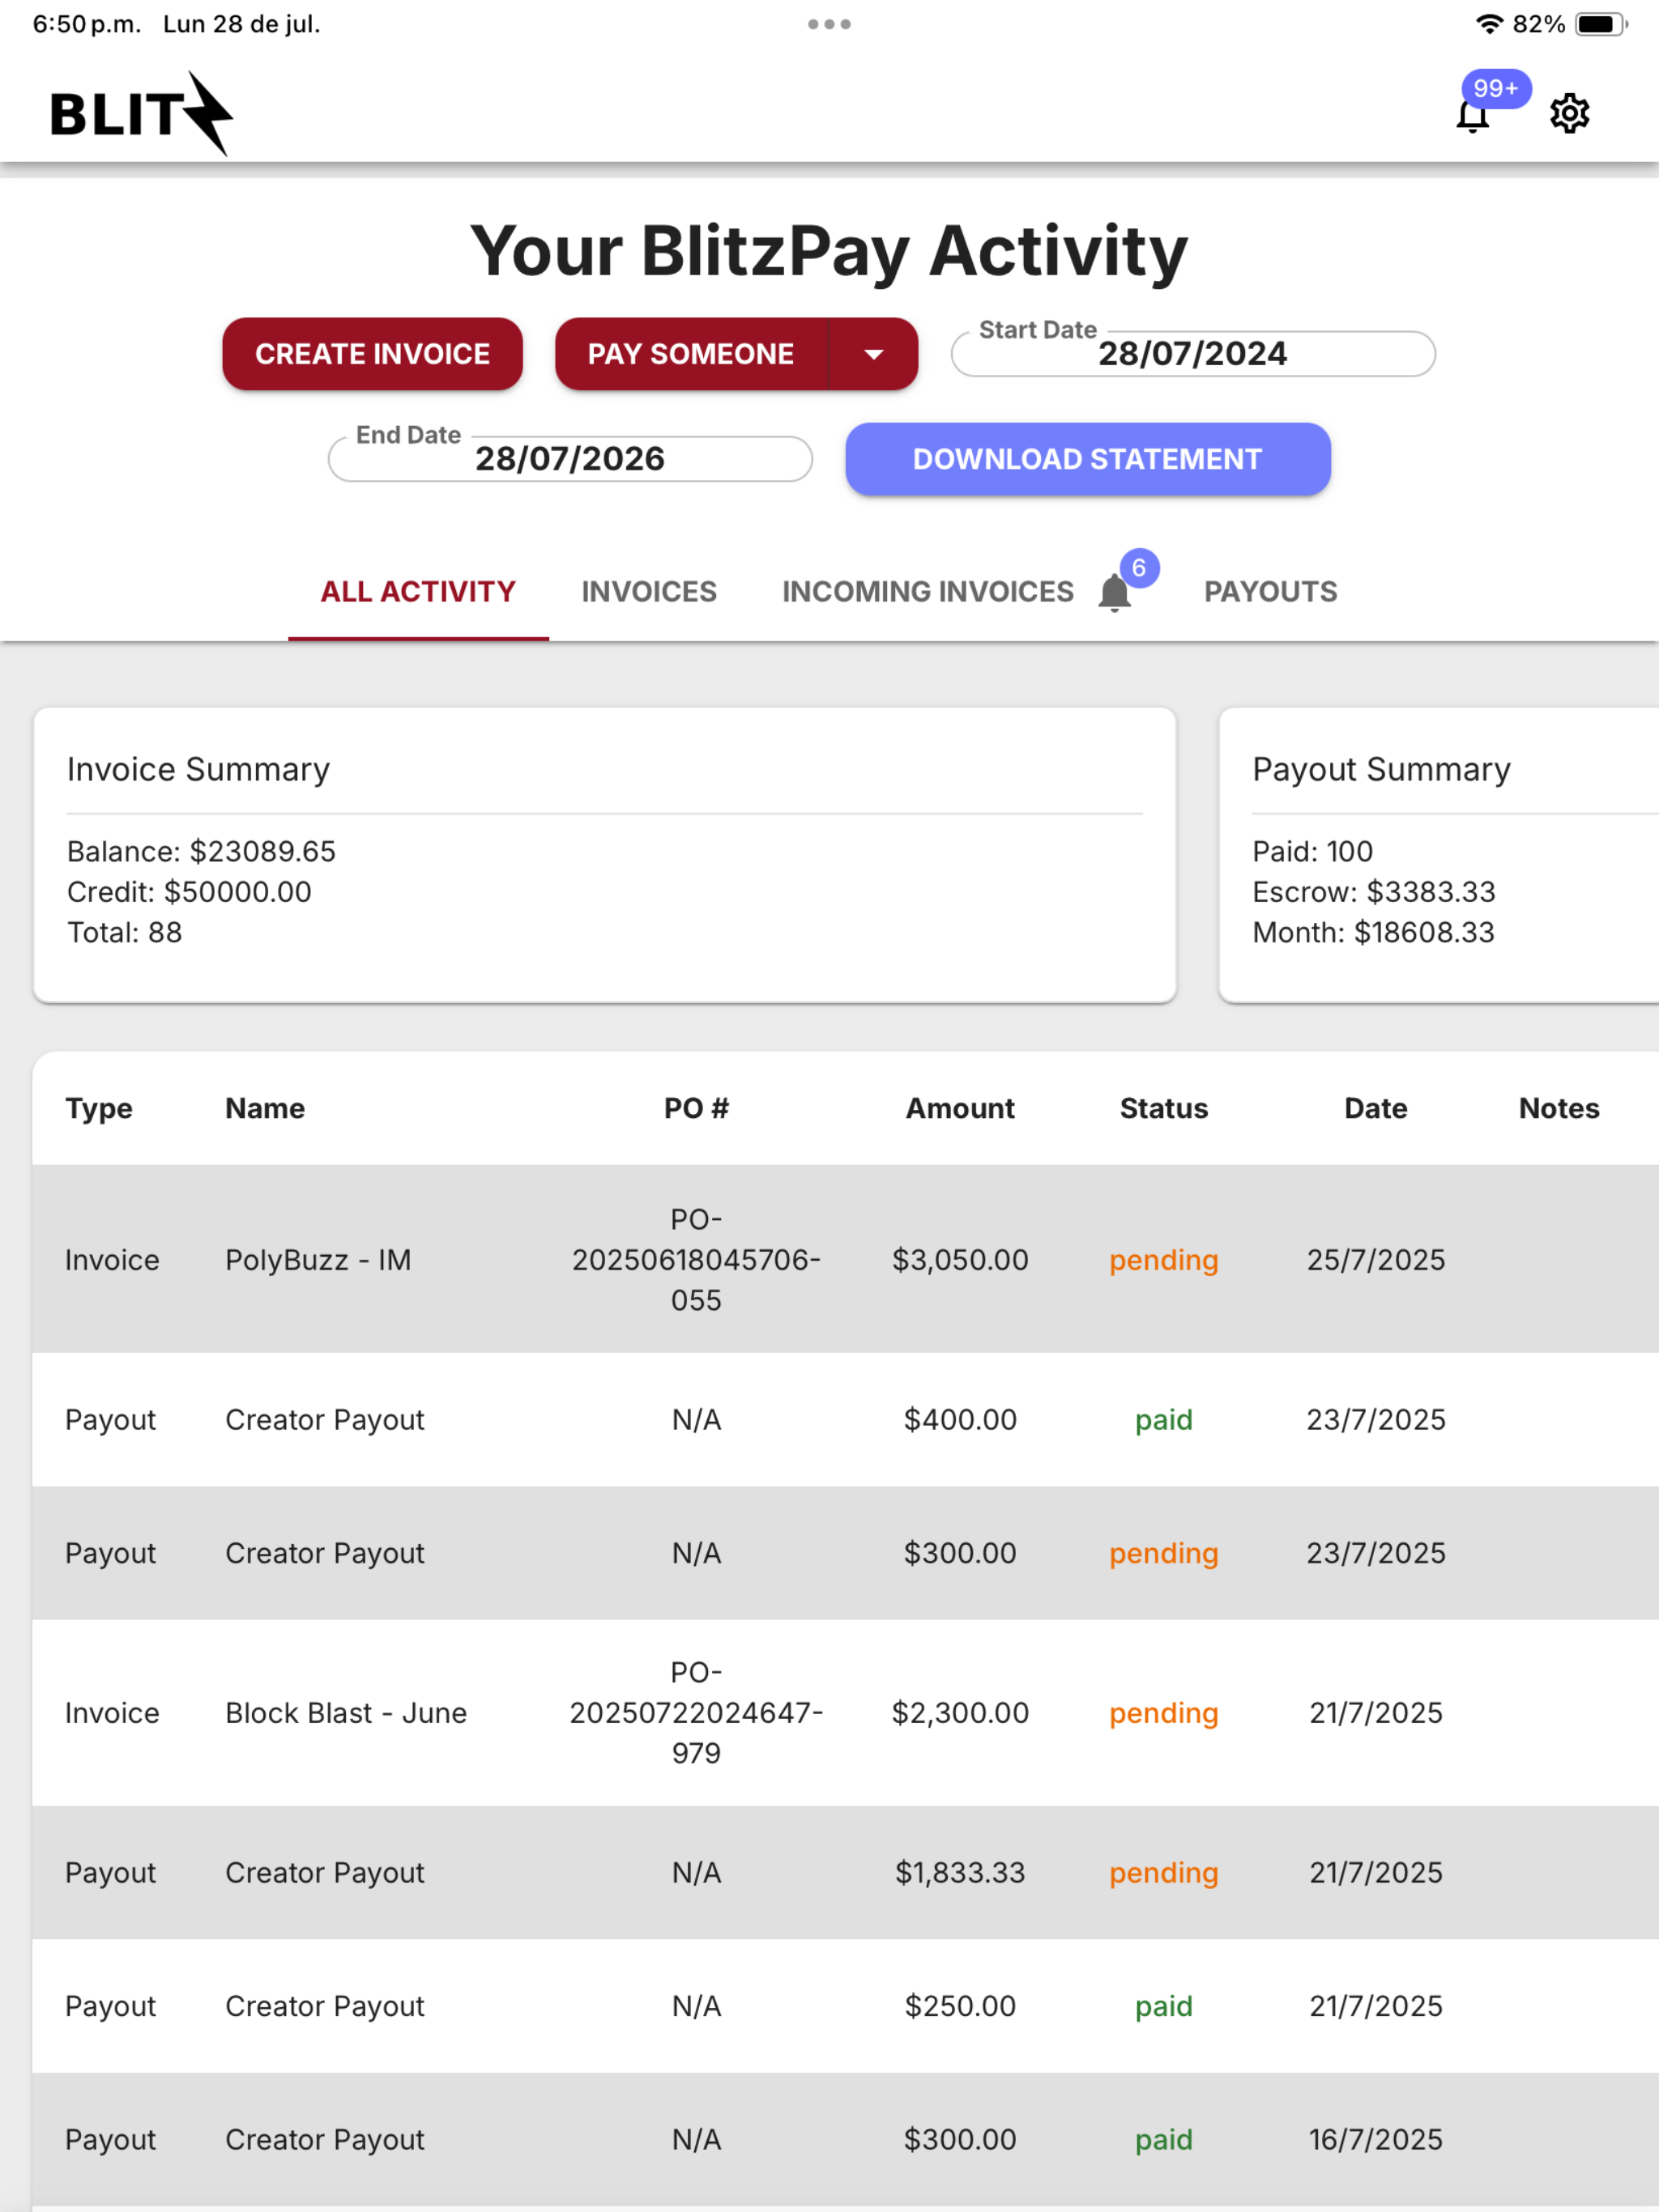
Task: Click the Amount column header
Action: 961,1108
